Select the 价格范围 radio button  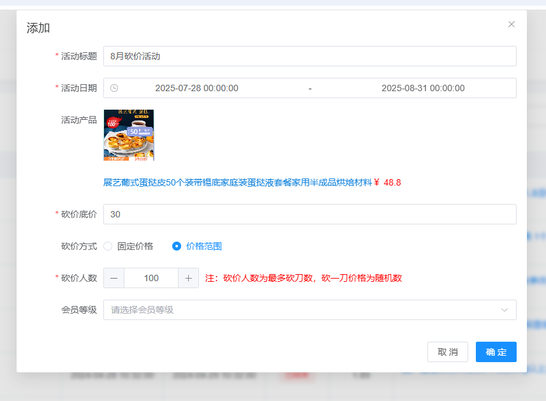tap(177, 246)
